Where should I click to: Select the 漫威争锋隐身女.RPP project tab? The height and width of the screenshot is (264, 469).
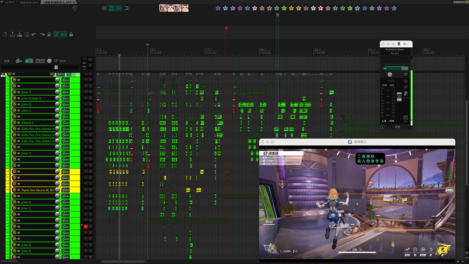pyautogui.click(x=58, y=2)
